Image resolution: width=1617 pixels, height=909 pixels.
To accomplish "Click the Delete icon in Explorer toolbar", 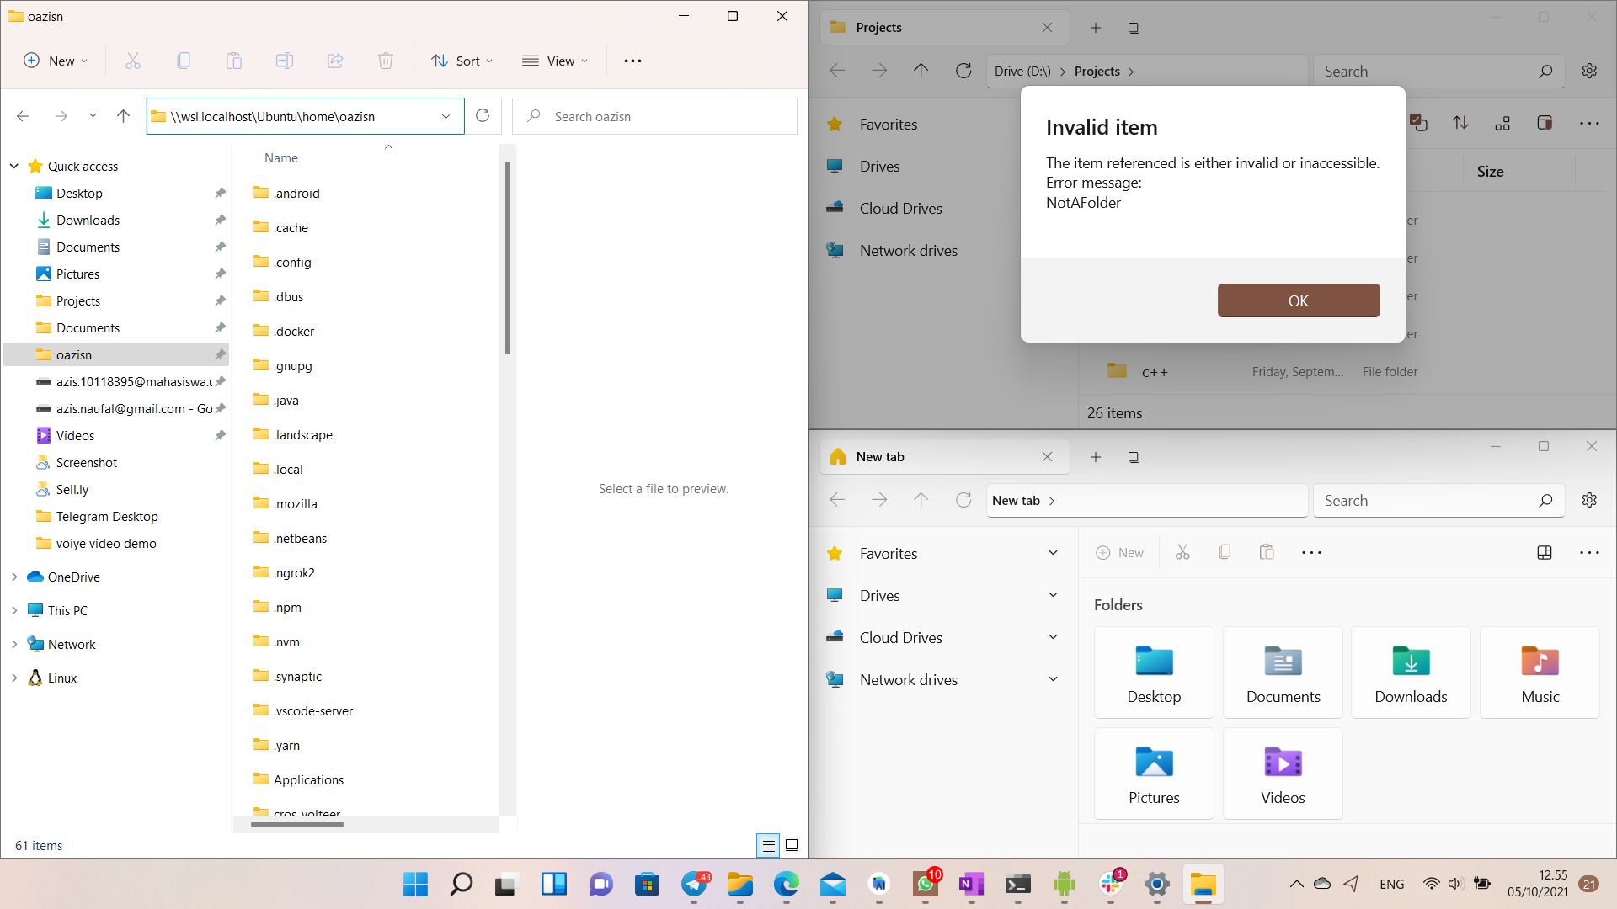I will point(386,60).
